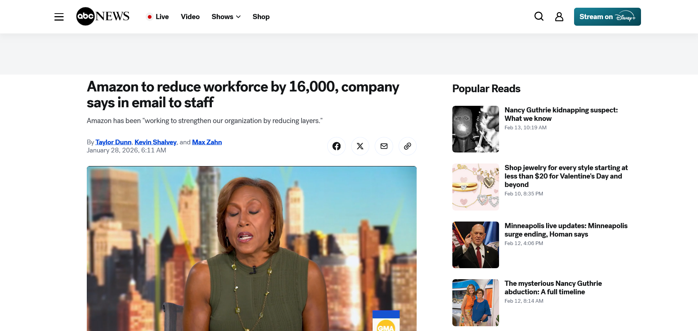This screenshot has height=331, width=698.
Task: Open author Taylor Dunn's profile link
Action: click(113, 142)
